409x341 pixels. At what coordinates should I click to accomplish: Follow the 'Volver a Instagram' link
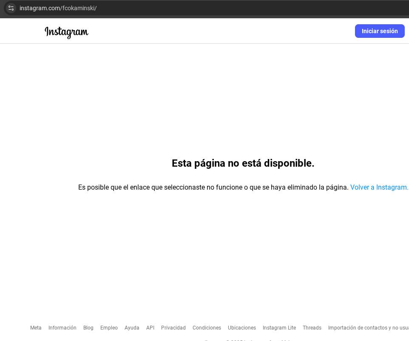pyautogui.click(x=379, y=188)
